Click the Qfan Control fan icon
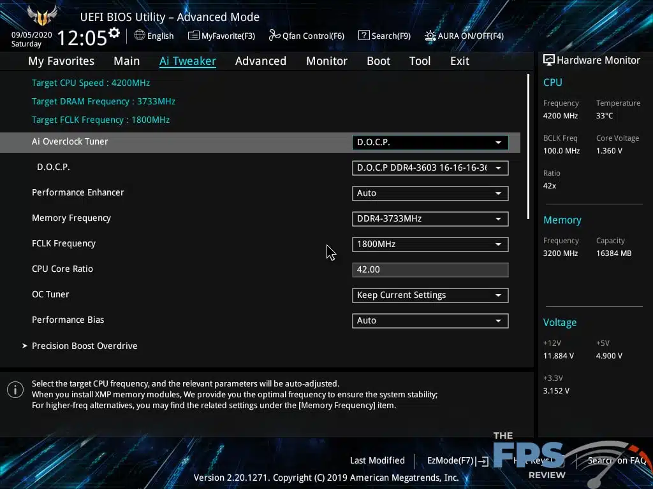The image size is (653, 489). pyautogui.click(x=274, y=36)
